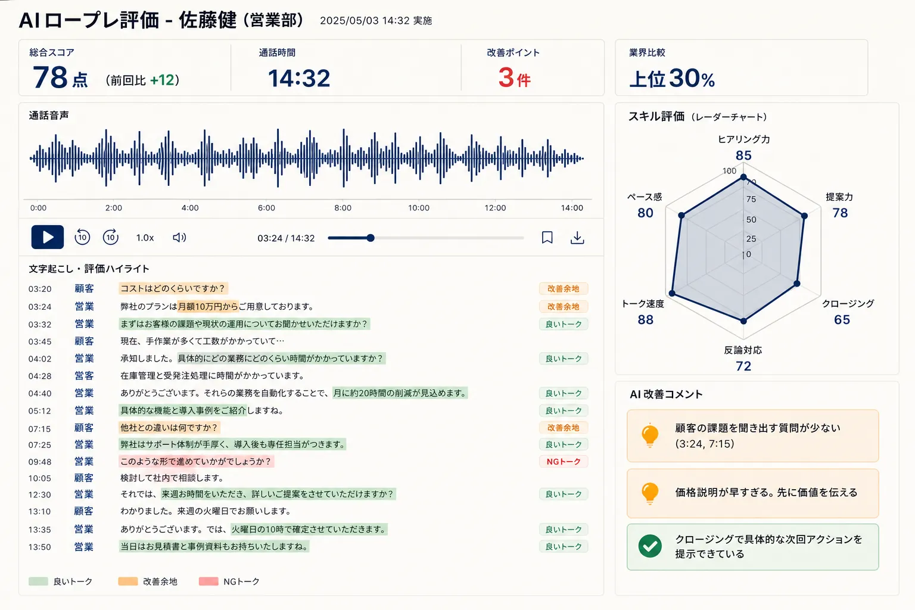The image size is (915, 610).
Task: Rewind the audio 10 seconds
Action: pos(82,237)
